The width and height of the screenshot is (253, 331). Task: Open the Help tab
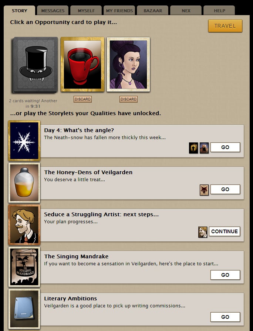tap(219, 11)
